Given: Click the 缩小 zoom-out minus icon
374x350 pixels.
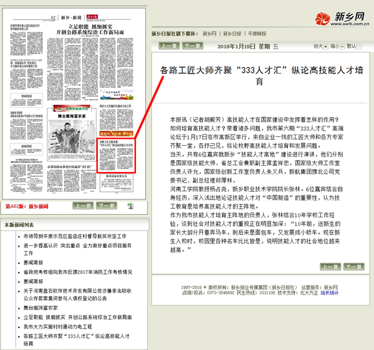Looking at the screenshot, I should pos(343,45).
